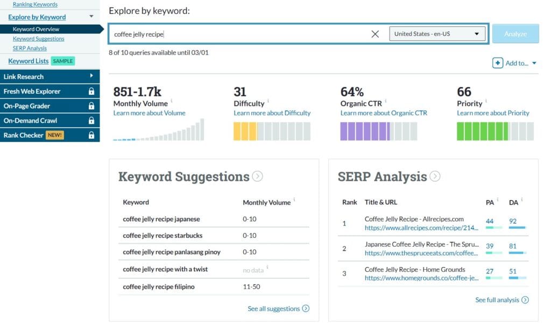Collapse the Explore by Keyword sidebar section
Screen dimensions: 551x330
click(90, 17)
